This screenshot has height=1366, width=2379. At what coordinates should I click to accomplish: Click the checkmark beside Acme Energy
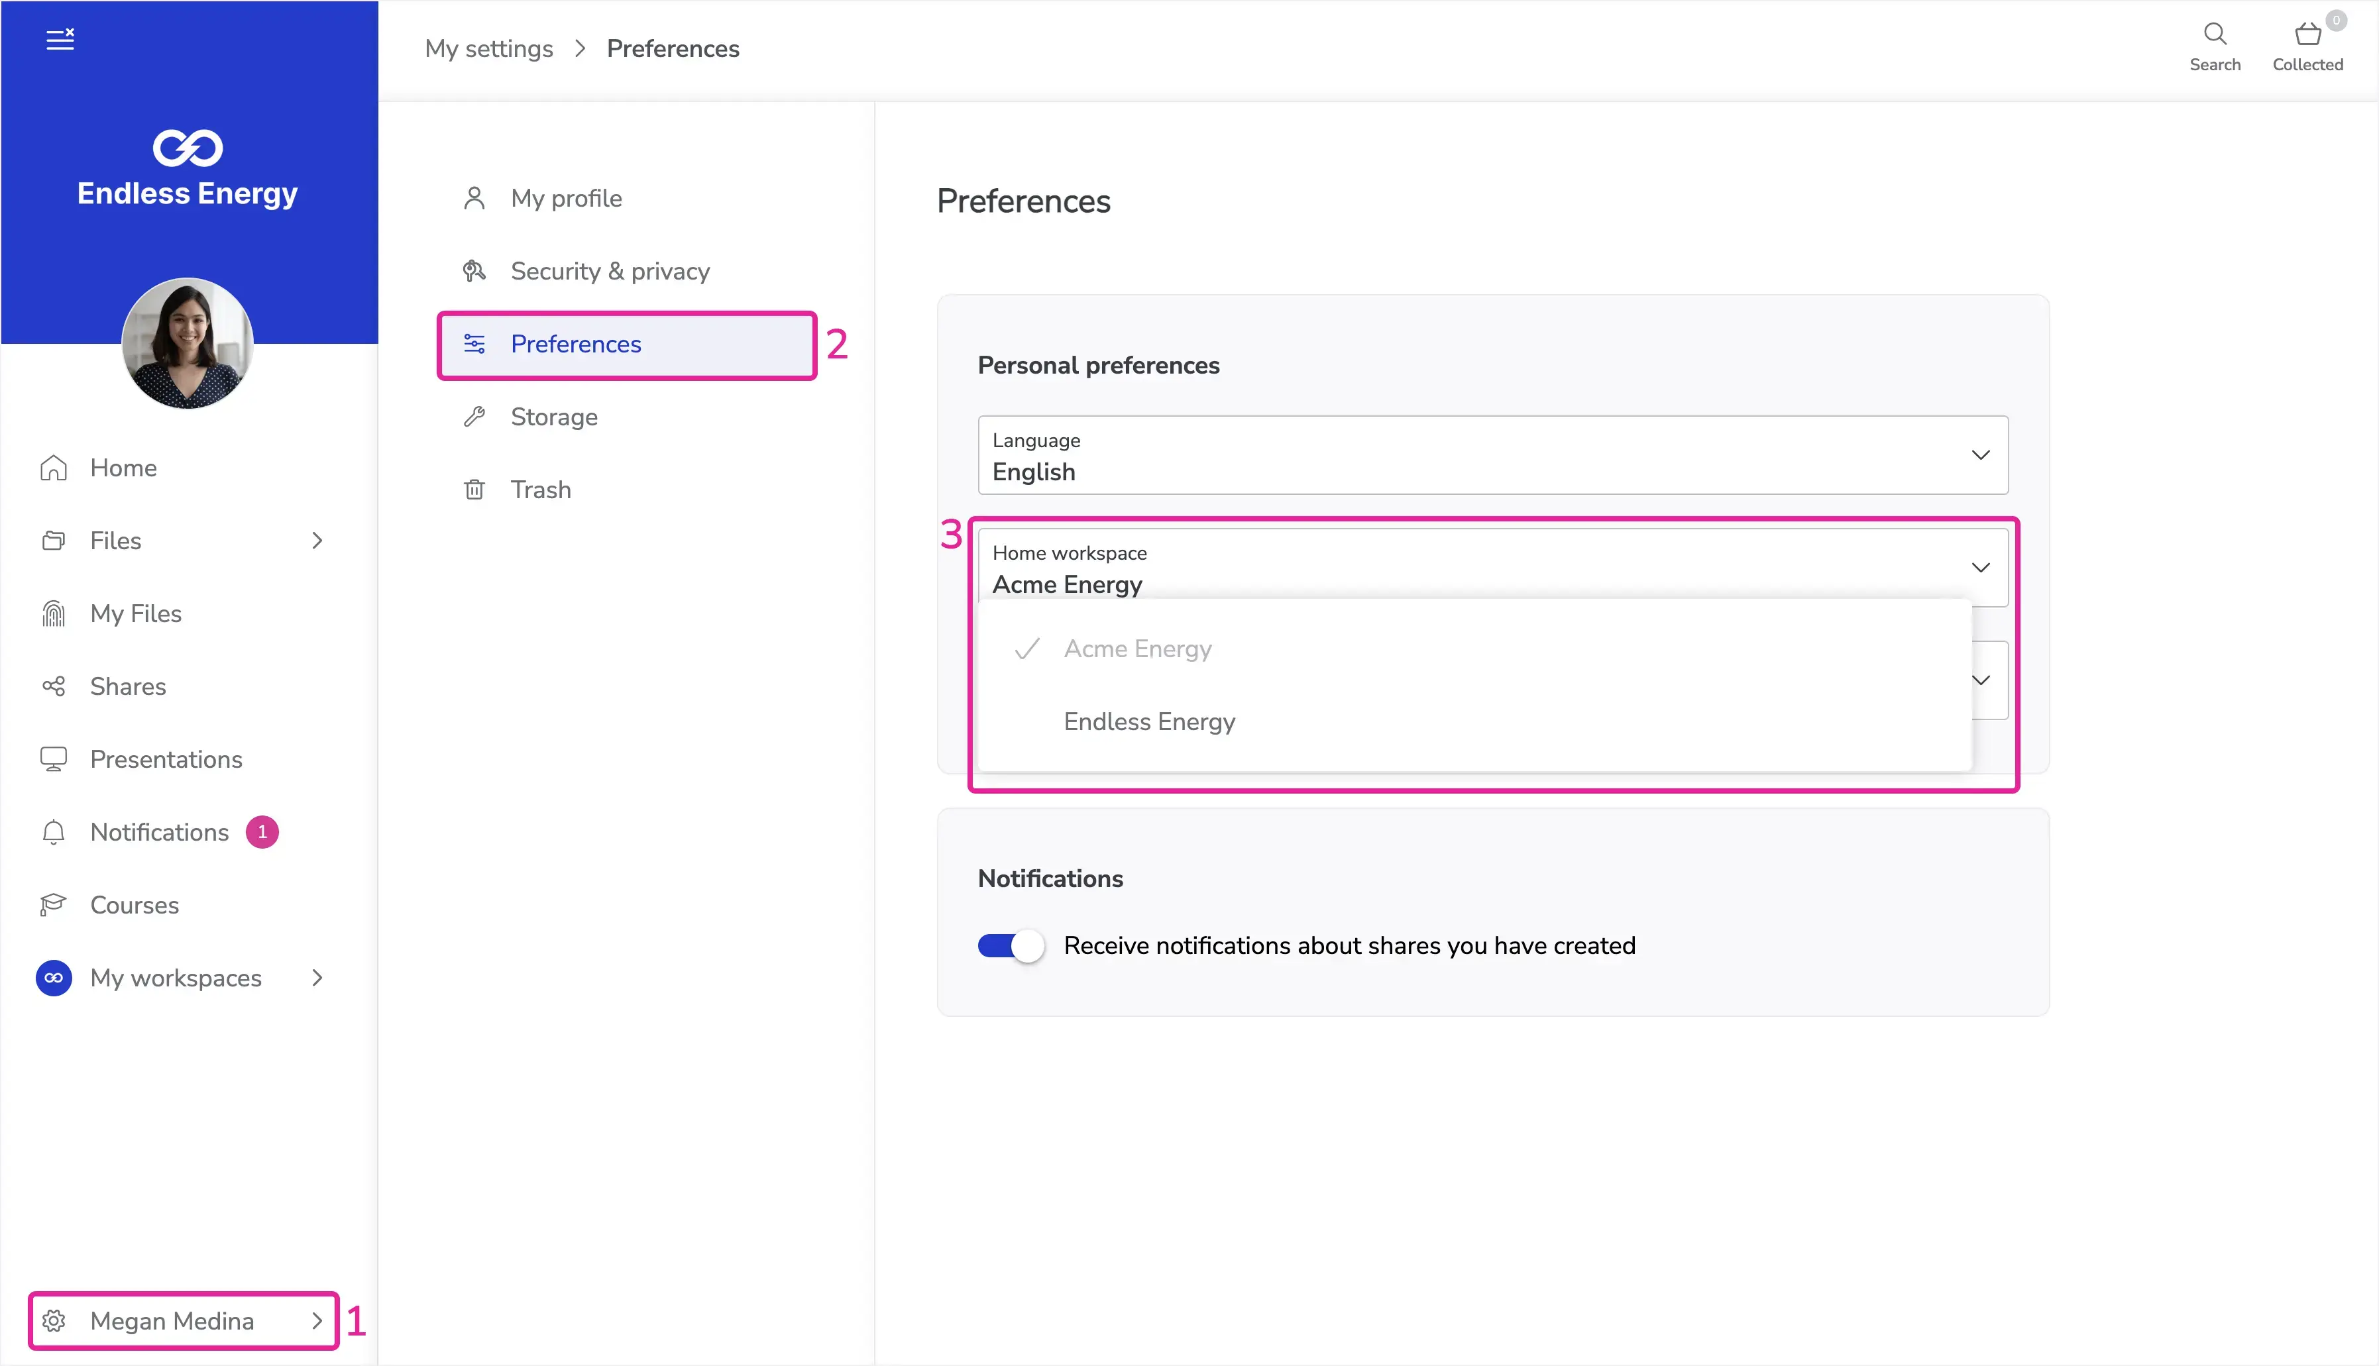click(1028, 649)
